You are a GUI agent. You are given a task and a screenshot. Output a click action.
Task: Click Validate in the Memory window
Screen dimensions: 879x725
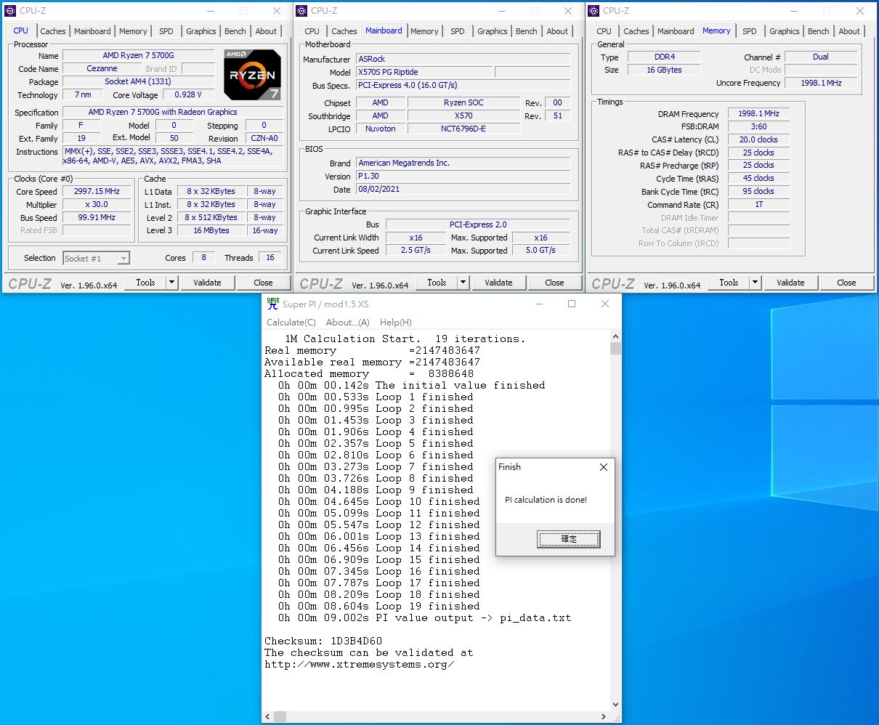[790, 283]
